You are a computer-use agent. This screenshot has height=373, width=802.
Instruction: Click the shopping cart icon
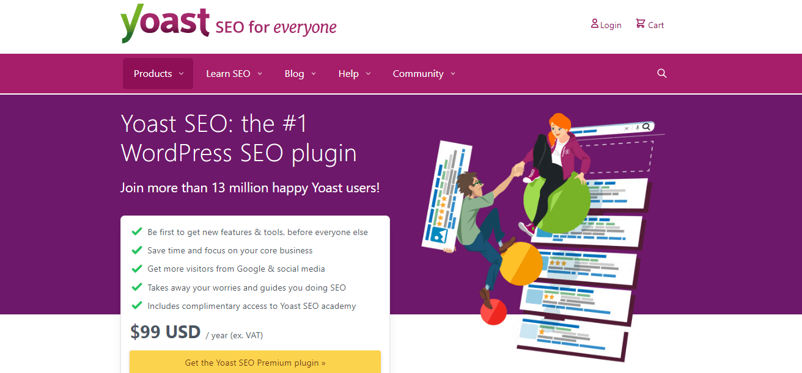641,23
